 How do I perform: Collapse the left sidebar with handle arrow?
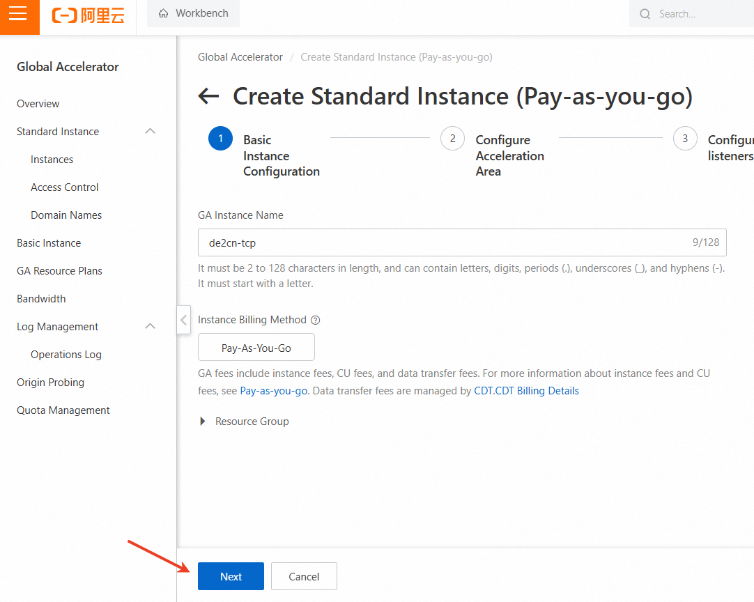click(183, 320)
